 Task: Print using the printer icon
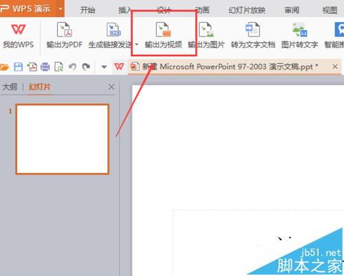45,67
